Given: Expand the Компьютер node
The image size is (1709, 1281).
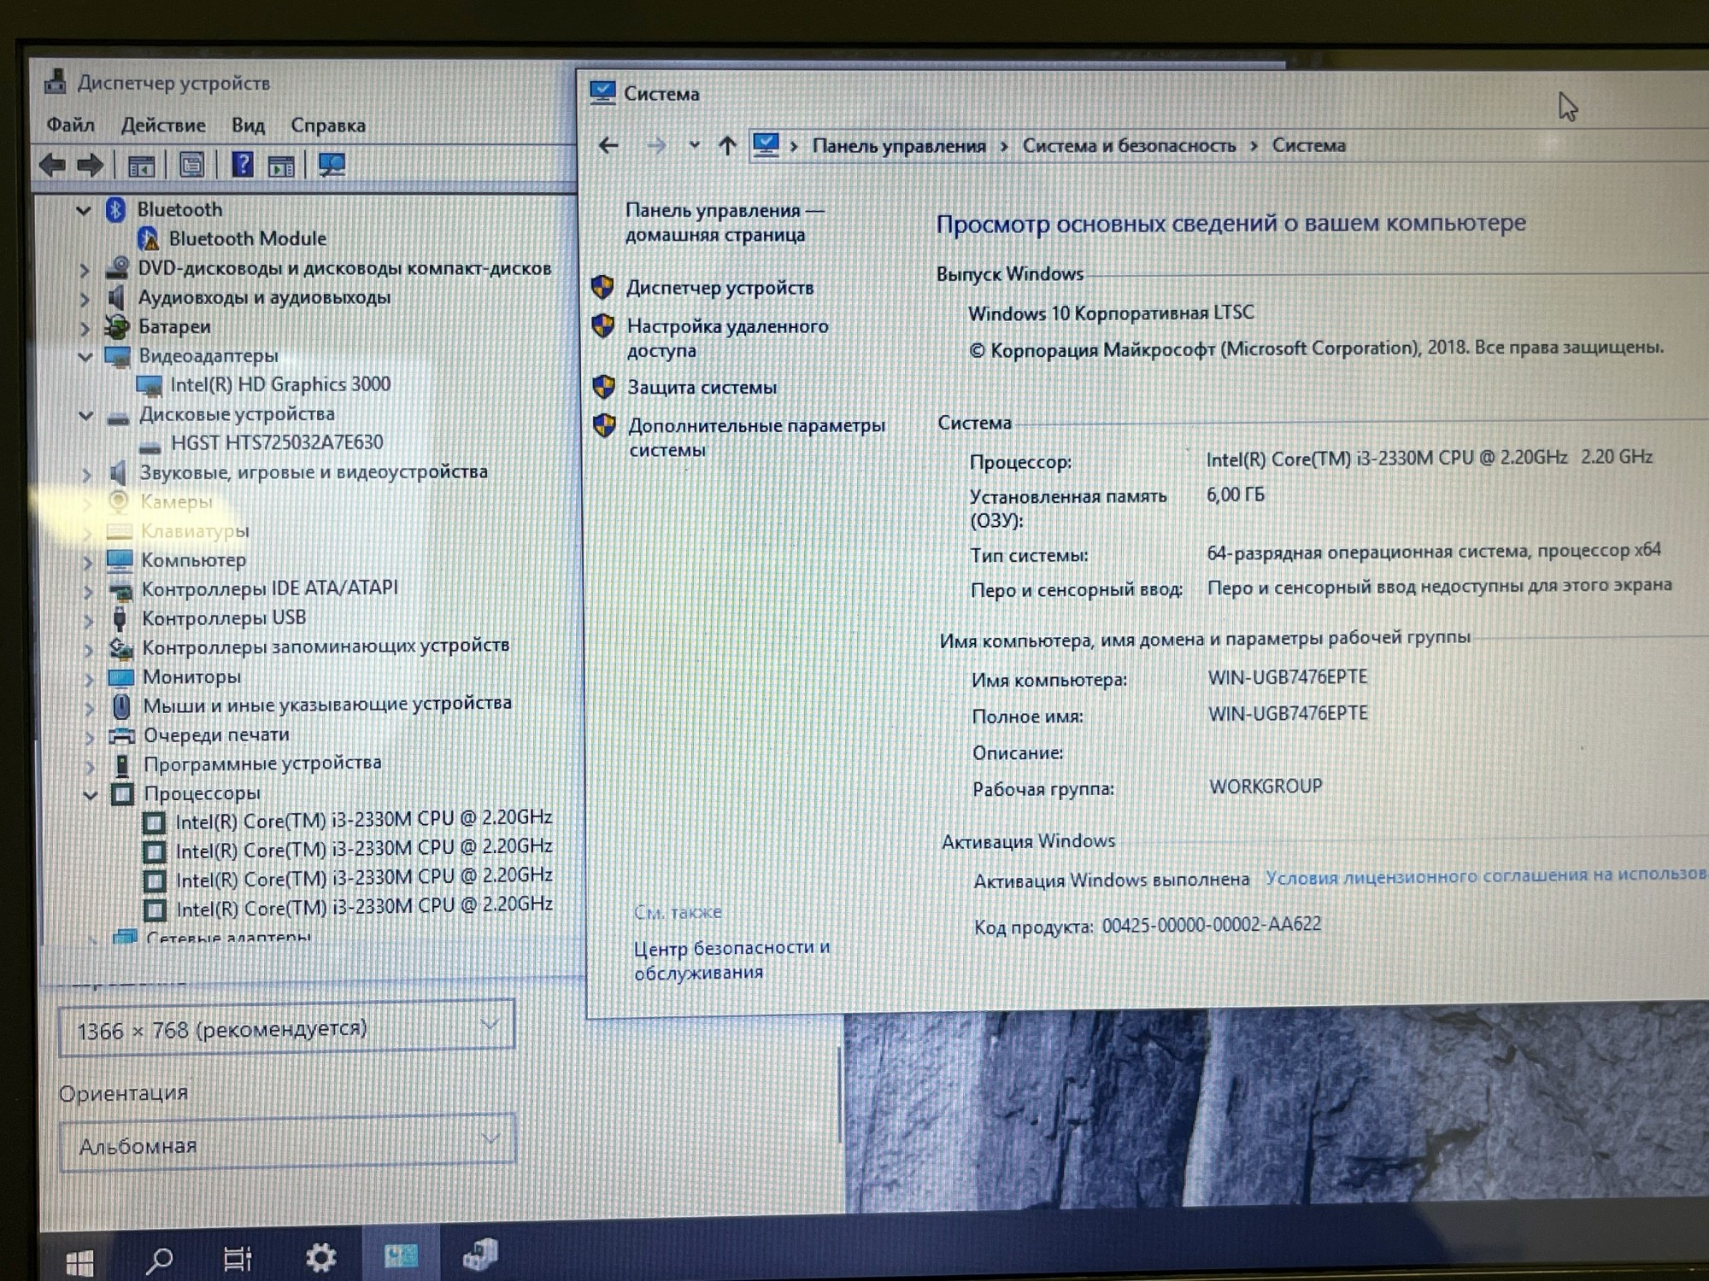Looking at the screenshot, I should pos(87,562).
